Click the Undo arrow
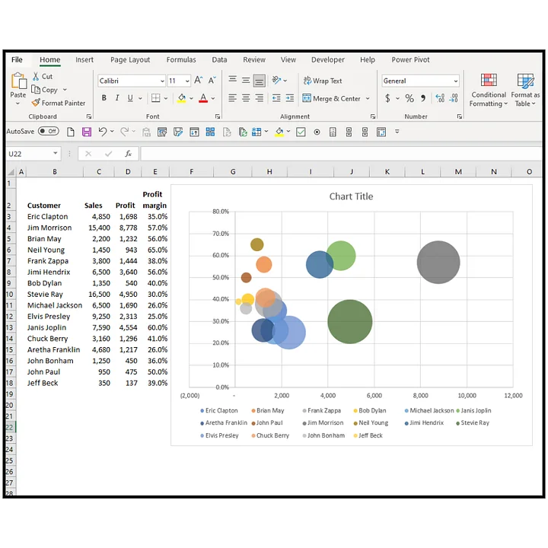The width and height of the screenshot is (548, 548). [103, 132]
